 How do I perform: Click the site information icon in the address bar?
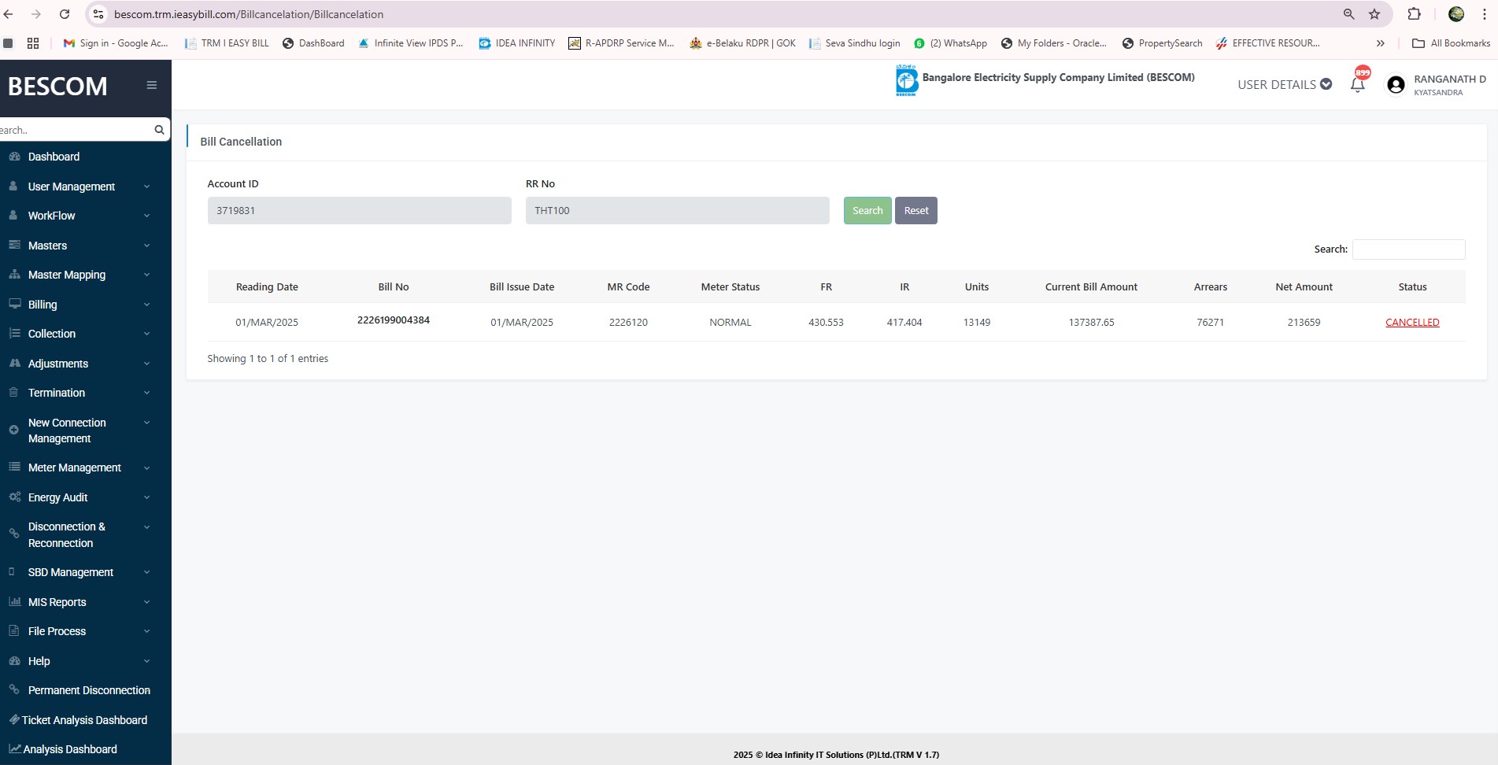tap(98, 14)
